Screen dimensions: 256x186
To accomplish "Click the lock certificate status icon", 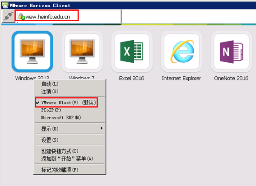I will coord(22,17).
